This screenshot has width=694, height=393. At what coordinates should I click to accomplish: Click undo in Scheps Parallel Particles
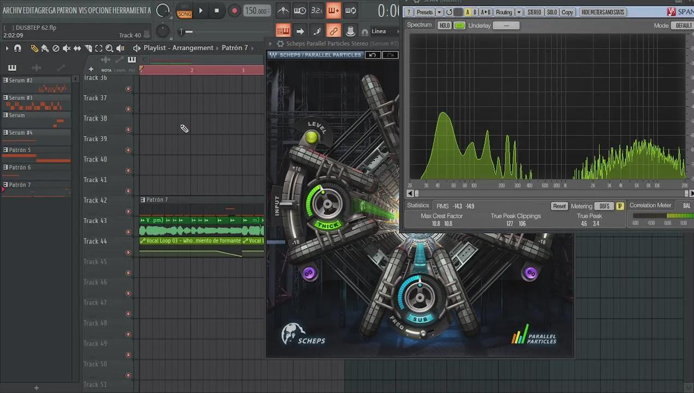[x=373, y=55]
